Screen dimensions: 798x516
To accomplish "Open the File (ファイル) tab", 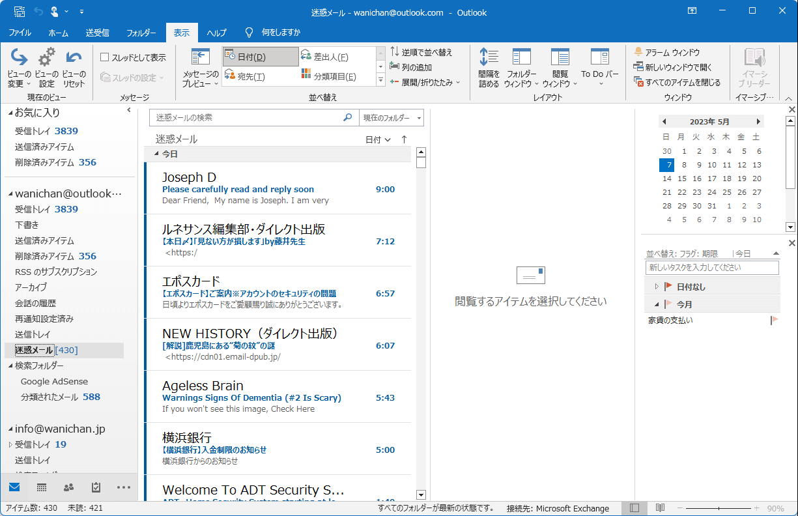I will pyautogui.click(x=20, y=33).
